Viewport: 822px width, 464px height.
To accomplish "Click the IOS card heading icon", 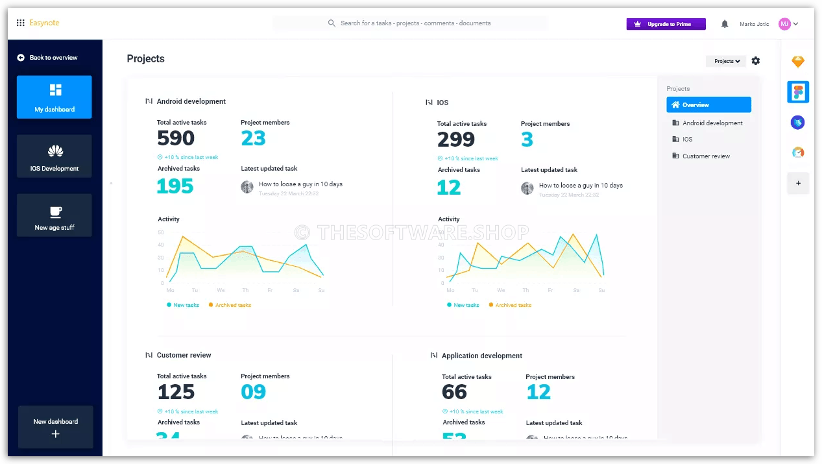I will point(429,103).
